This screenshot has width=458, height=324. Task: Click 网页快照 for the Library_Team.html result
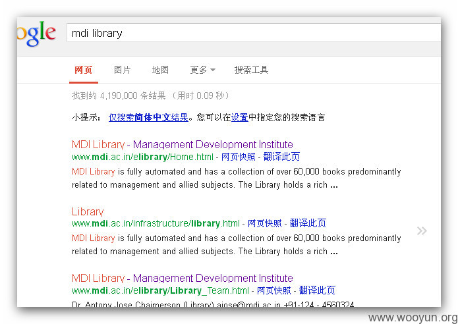274,290
